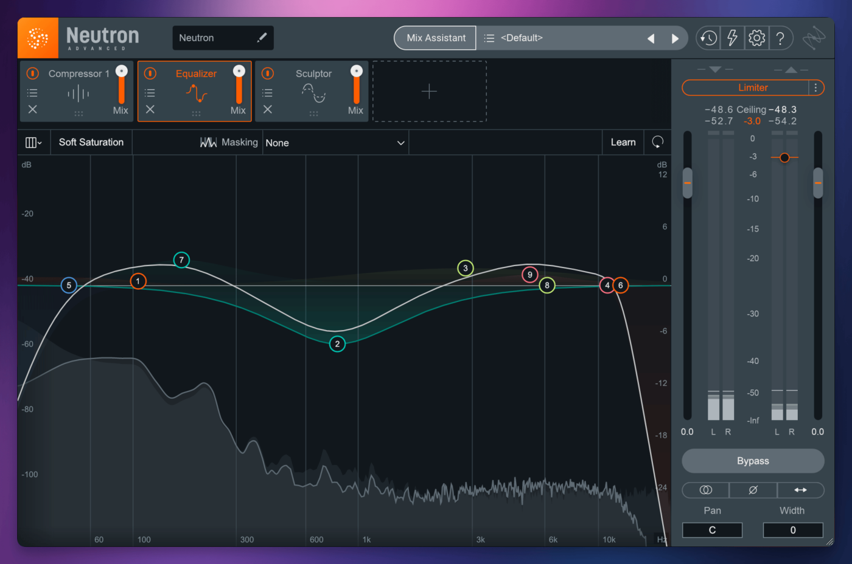Select EQ node 8
Viewport: 852px width, 564px height.
coord(547,285)
